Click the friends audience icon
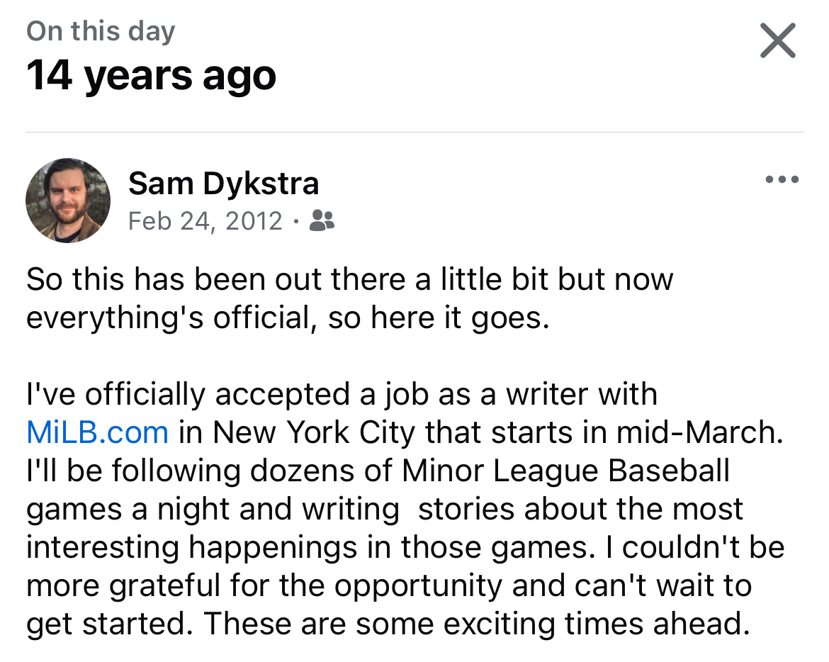This screenshot has height=662, width=829. (322, 221)
